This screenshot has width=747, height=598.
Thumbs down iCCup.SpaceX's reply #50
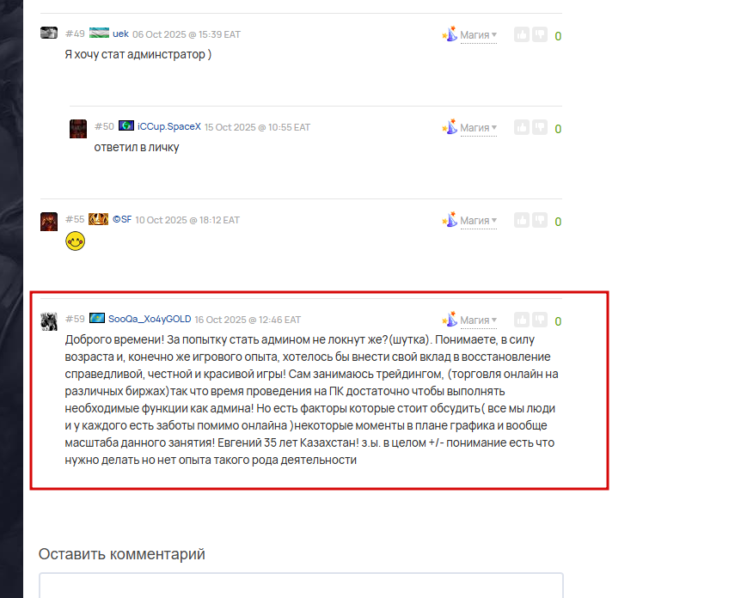point(540,128)
